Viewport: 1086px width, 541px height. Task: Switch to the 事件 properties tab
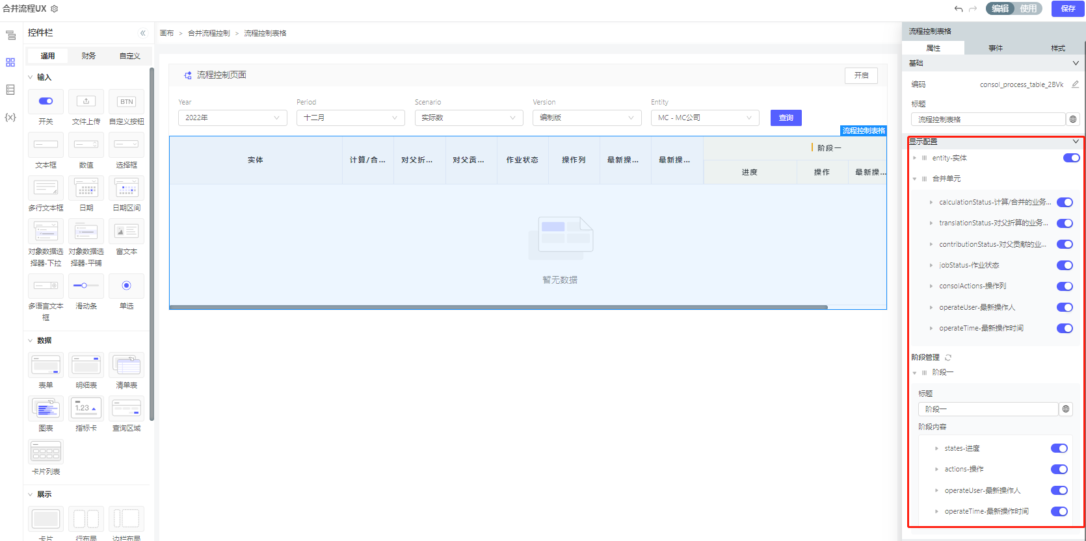(996, 48)
